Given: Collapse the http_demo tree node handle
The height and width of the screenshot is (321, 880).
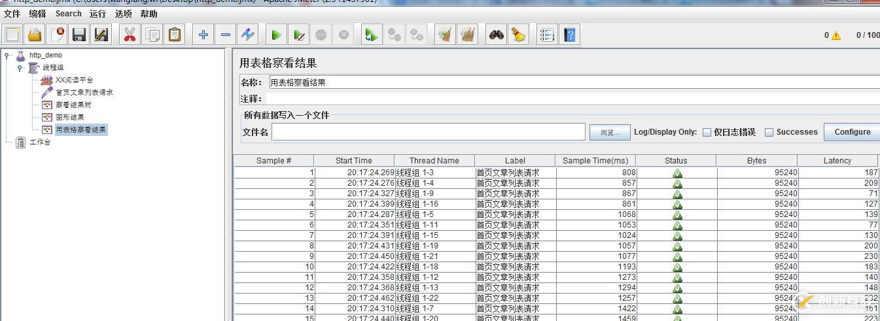Looking at the screenshot, I should (x=7, y=55).
